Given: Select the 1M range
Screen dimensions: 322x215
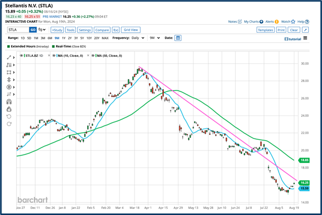Looking at the screenshot, I should (x=36, y=38).
